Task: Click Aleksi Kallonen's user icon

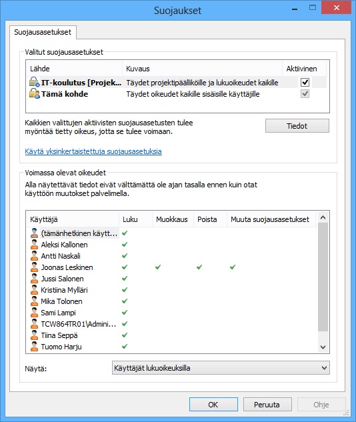Action: 34,245
